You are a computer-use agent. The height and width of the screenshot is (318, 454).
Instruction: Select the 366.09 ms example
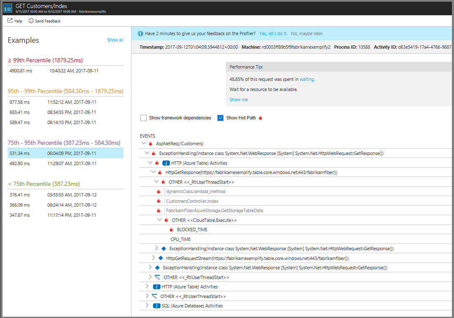pos(66,205)
